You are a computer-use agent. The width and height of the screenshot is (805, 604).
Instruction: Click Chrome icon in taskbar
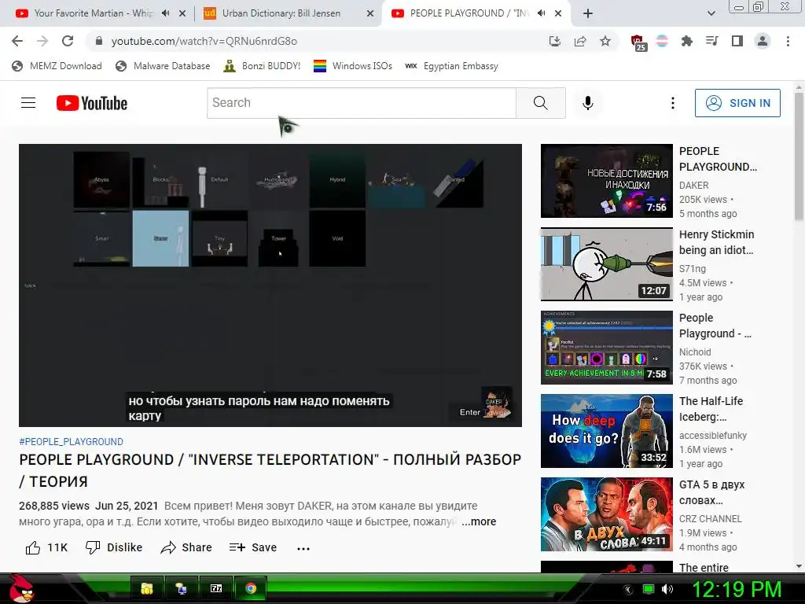point(251,588)
